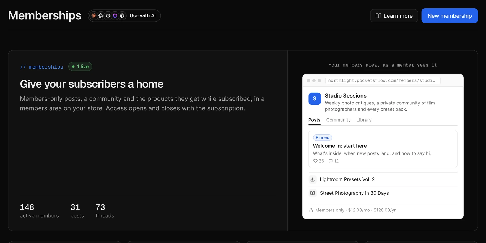Click the New membership button
This screenshot has height=243, width=486.
(x=449, y=16)
